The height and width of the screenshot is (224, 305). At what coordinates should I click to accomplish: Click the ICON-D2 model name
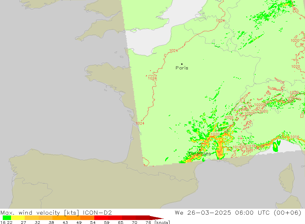[97, 212]
